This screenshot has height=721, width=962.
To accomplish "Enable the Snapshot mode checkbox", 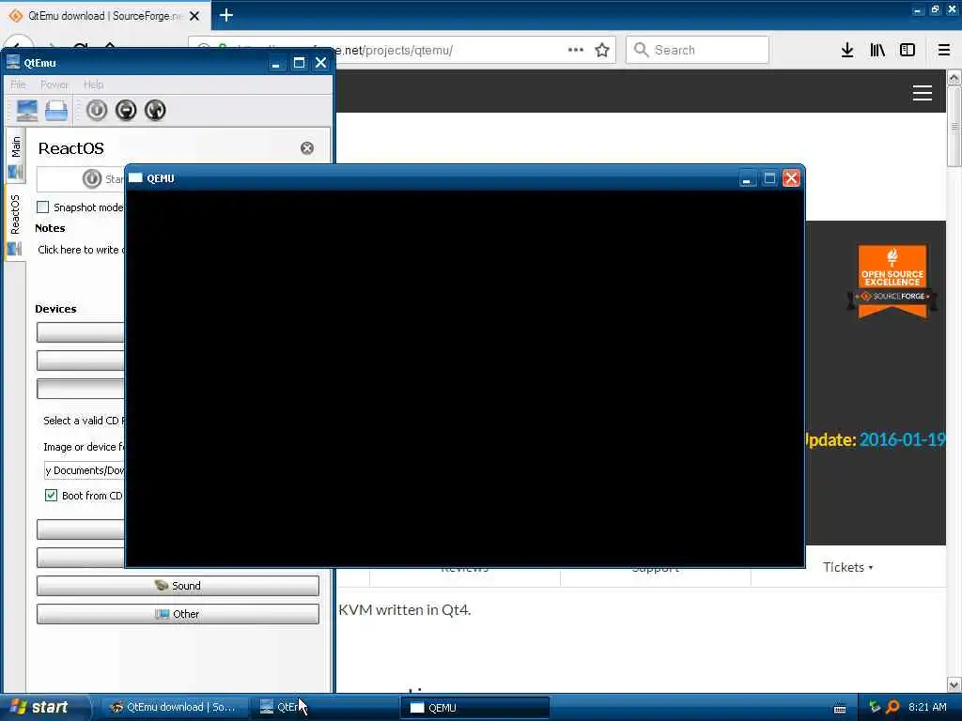I will 43,207.
